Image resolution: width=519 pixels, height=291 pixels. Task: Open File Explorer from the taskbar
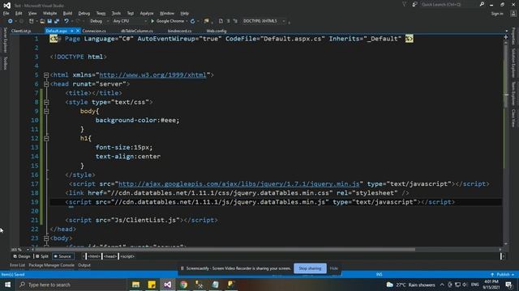pyautogui.click(x=135, y=285)
